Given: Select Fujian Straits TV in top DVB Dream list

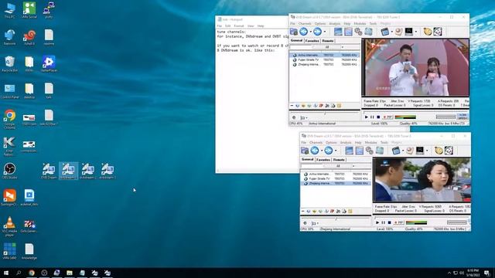Looking at the screenshot, I should click(325, 59).
